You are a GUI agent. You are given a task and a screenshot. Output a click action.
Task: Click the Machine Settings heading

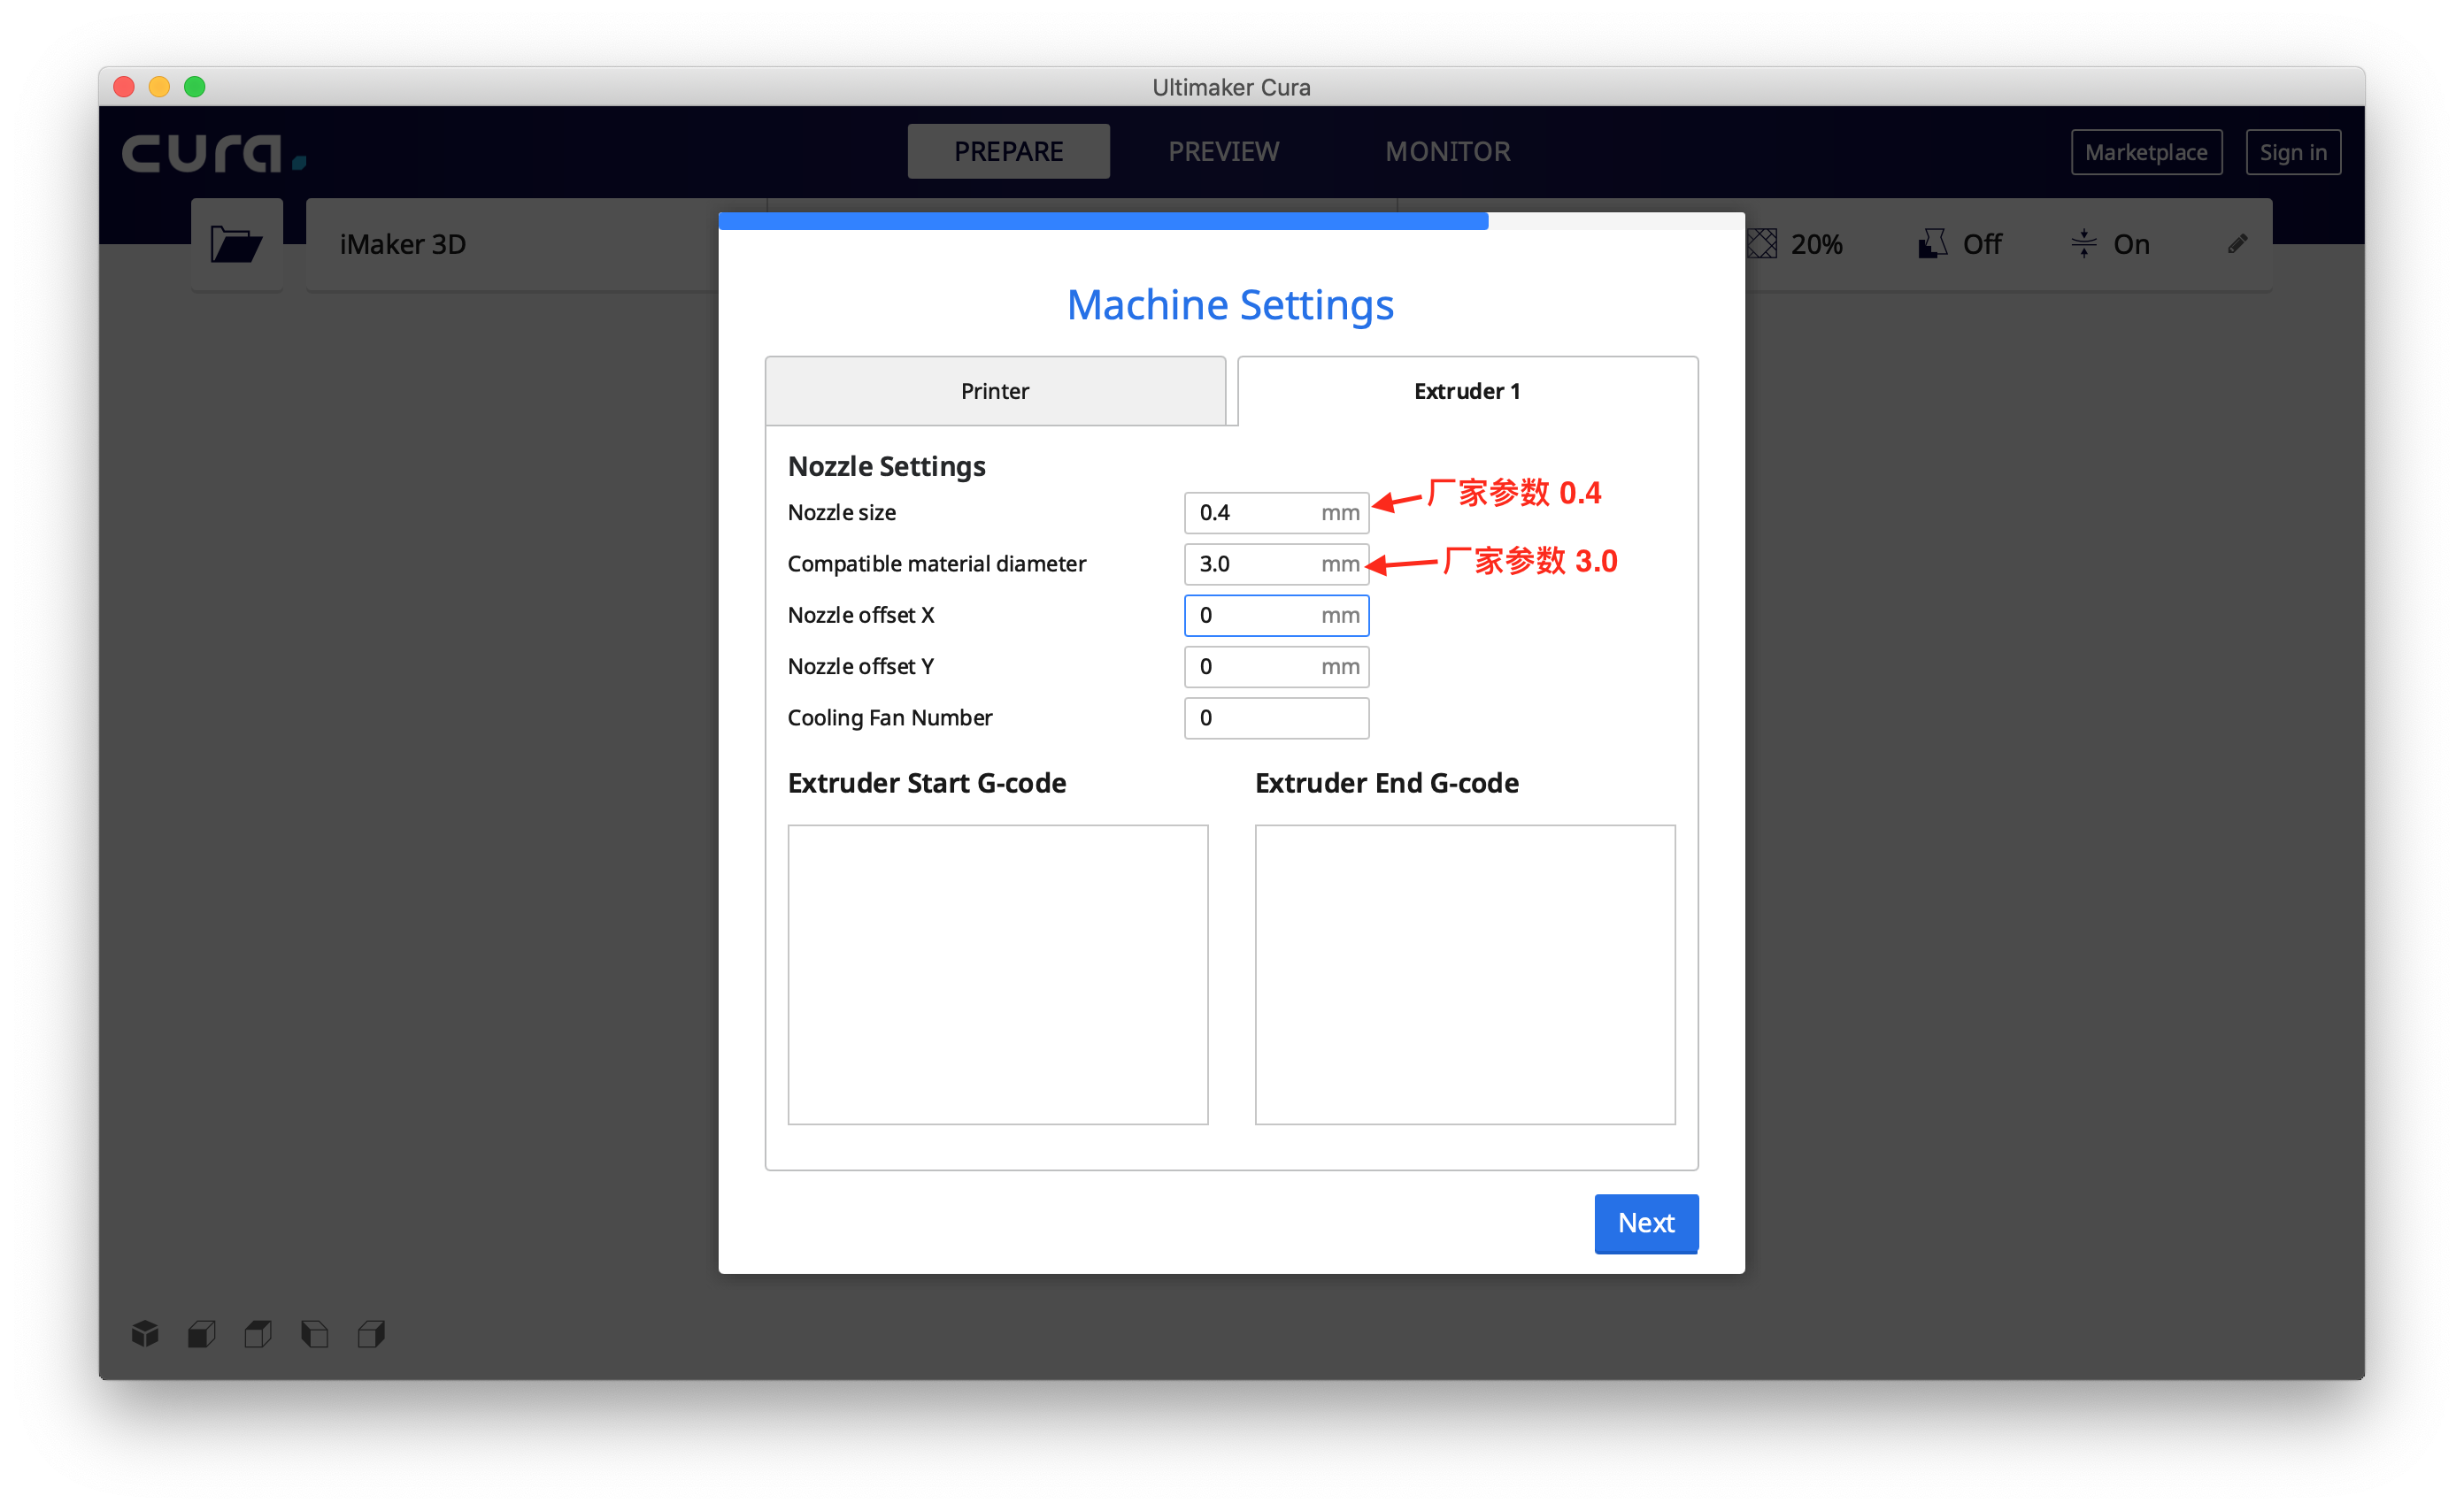1230,305
